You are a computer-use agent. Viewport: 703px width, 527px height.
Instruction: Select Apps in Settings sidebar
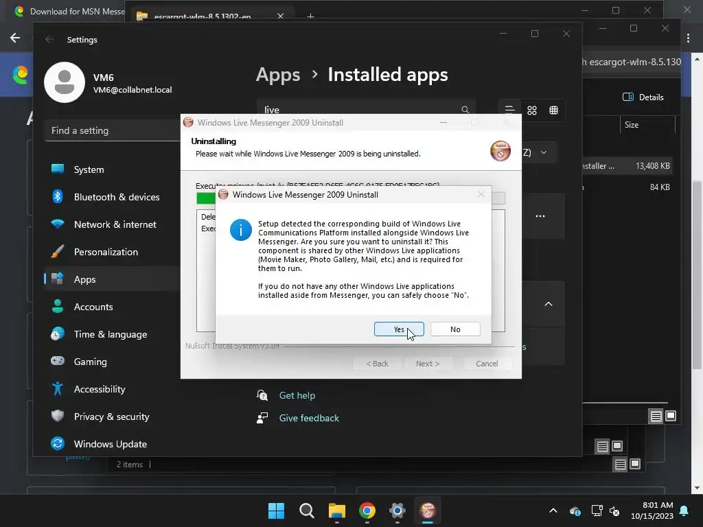pos(112,279)
